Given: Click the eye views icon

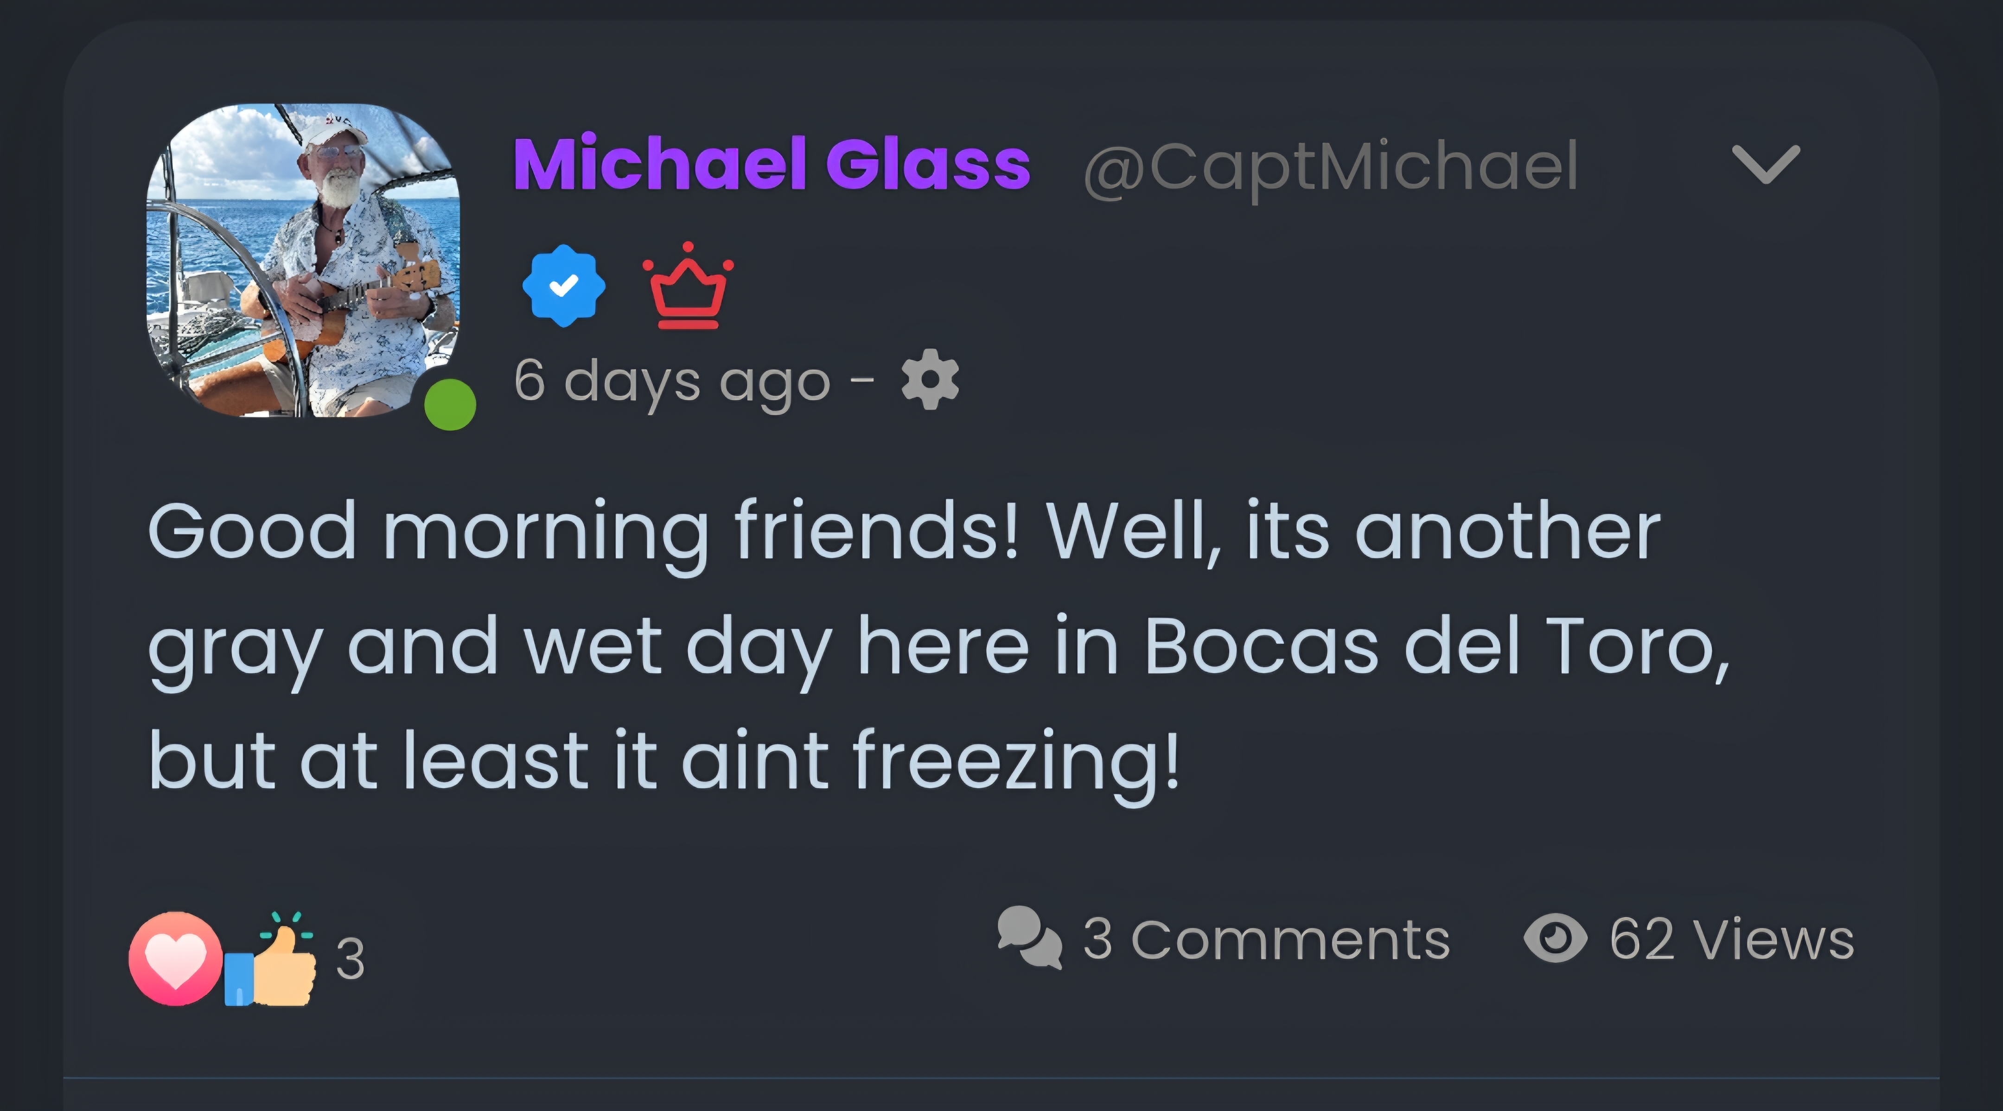Looking at the screenshot, I should coord(1555,938).
